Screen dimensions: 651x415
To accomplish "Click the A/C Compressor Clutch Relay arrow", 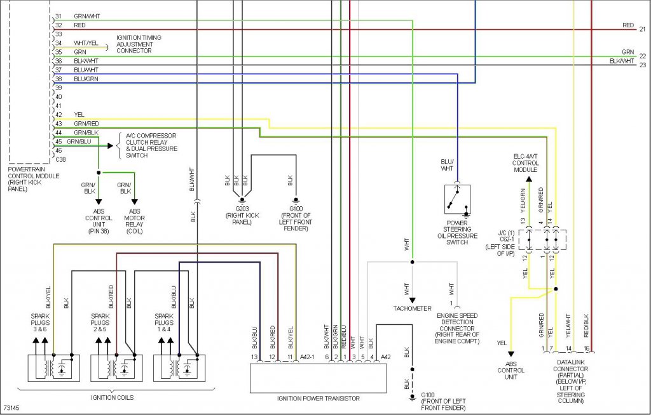I will pos(109,145).
